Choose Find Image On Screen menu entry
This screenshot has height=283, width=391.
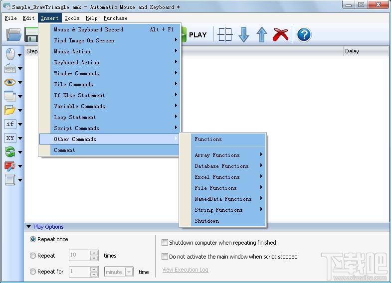110,40
